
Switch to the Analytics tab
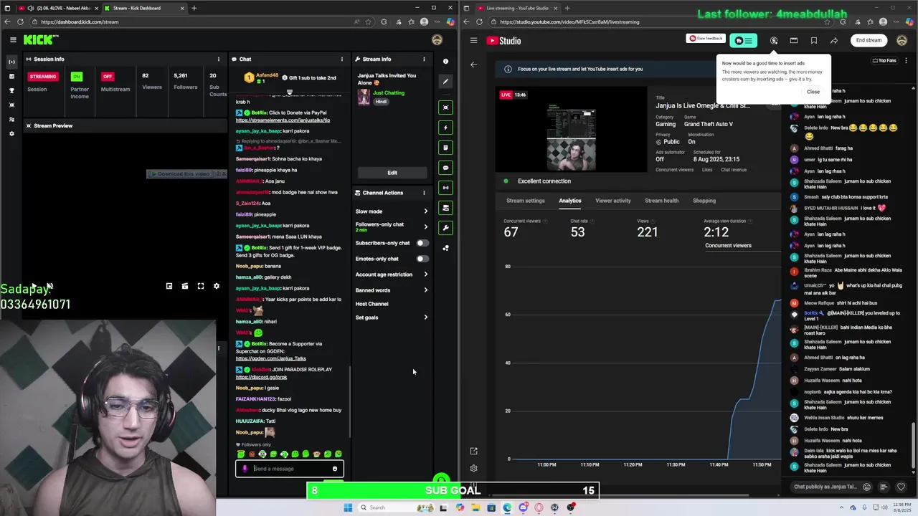click(570, 201)
